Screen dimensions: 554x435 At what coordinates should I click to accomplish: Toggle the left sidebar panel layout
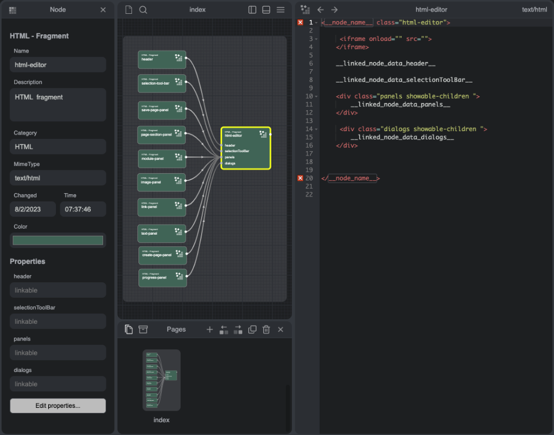click(253, 10)
